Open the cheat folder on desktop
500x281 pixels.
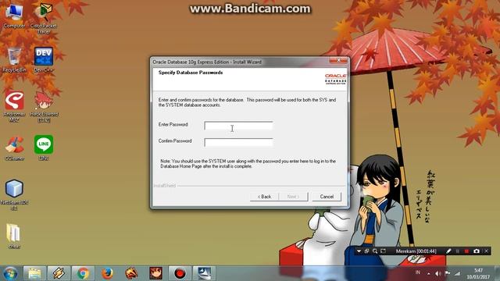(14, 236)
